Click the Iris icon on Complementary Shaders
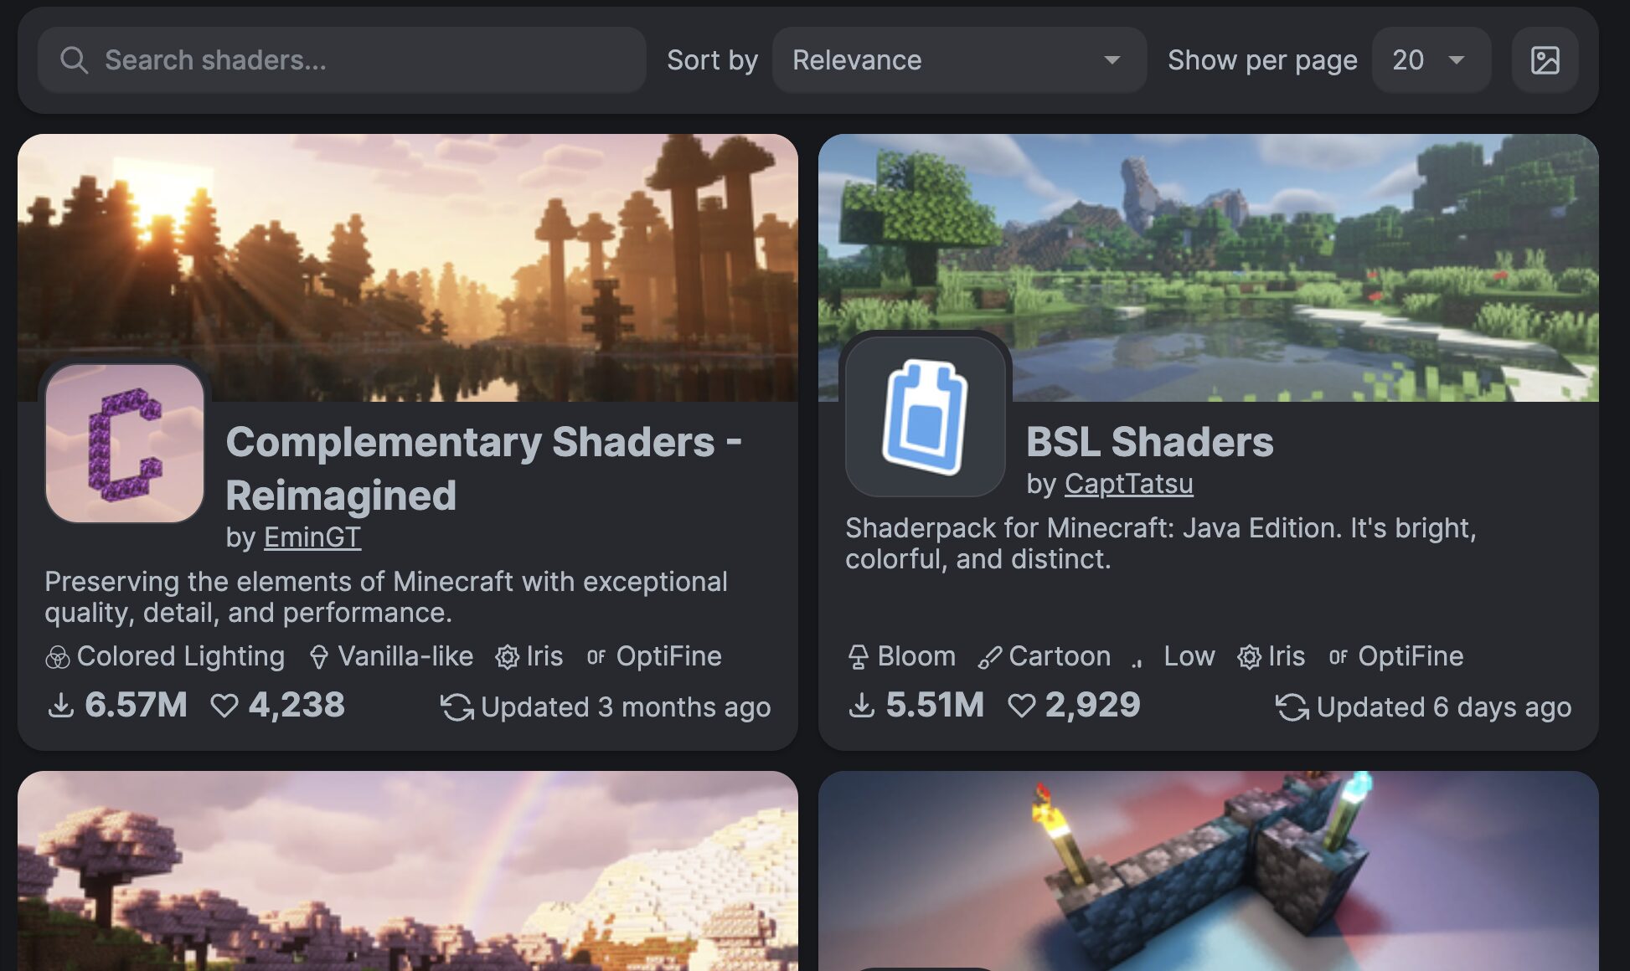 coord(508,658)
